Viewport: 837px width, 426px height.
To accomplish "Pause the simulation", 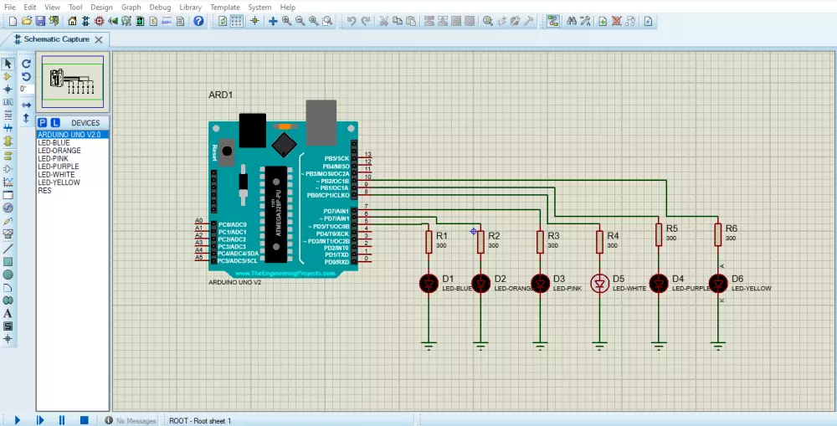I will (61, 420).
